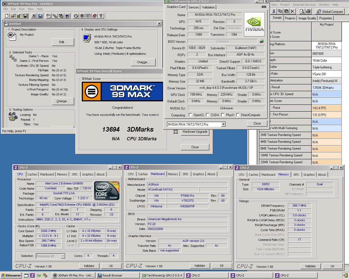The height and width of the screenshot is (279, 349).
Task: Click TechPowerUp GPU-Z 0.5.4 taskbar item
Action: point(163,275)
